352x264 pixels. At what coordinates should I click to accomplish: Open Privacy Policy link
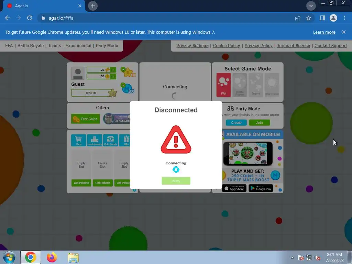pos(258,46)
